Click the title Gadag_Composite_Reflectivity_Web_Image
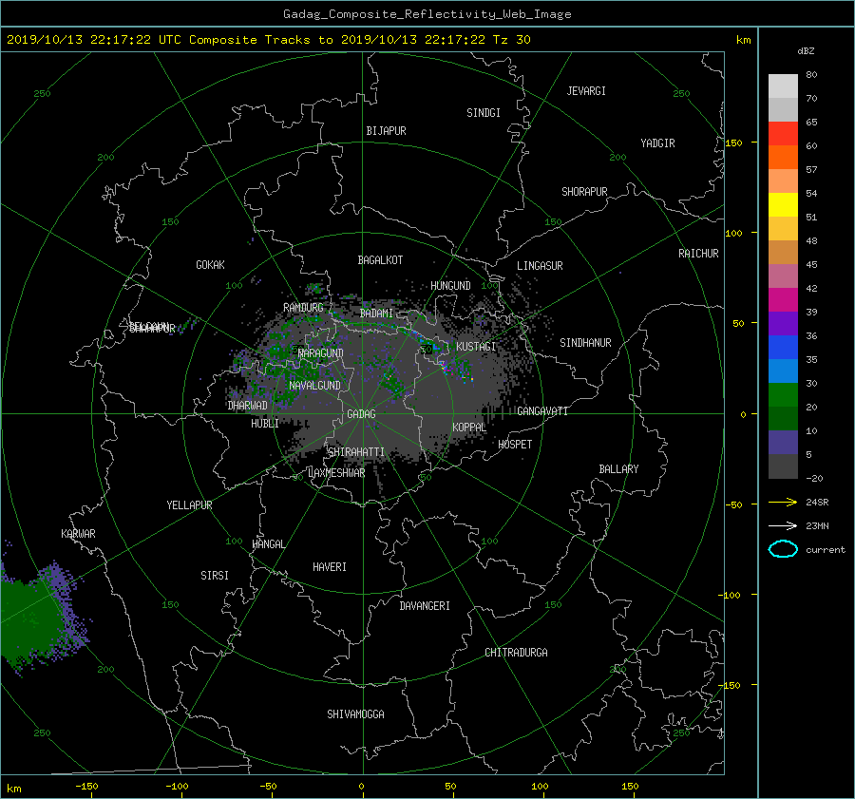 (x=427, y=14)
